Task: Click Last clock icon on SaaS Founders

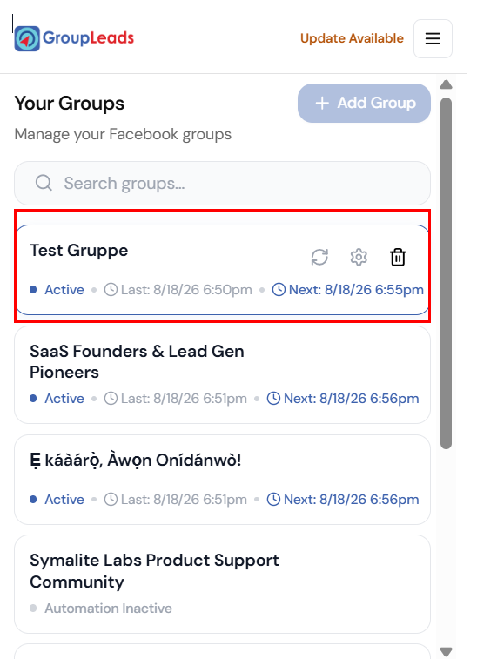Action: [111, 399]
